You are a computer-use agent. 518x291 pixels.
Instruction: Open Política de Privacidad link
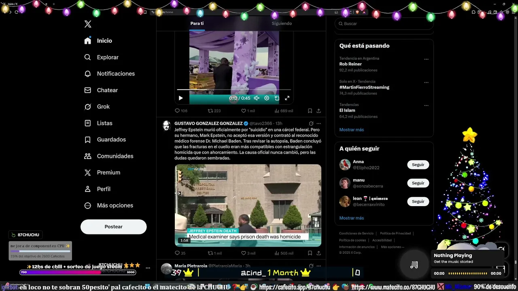click(395, 234)
